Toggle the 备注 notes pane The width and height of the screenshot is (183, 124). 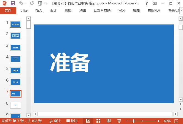coord(55,121)
